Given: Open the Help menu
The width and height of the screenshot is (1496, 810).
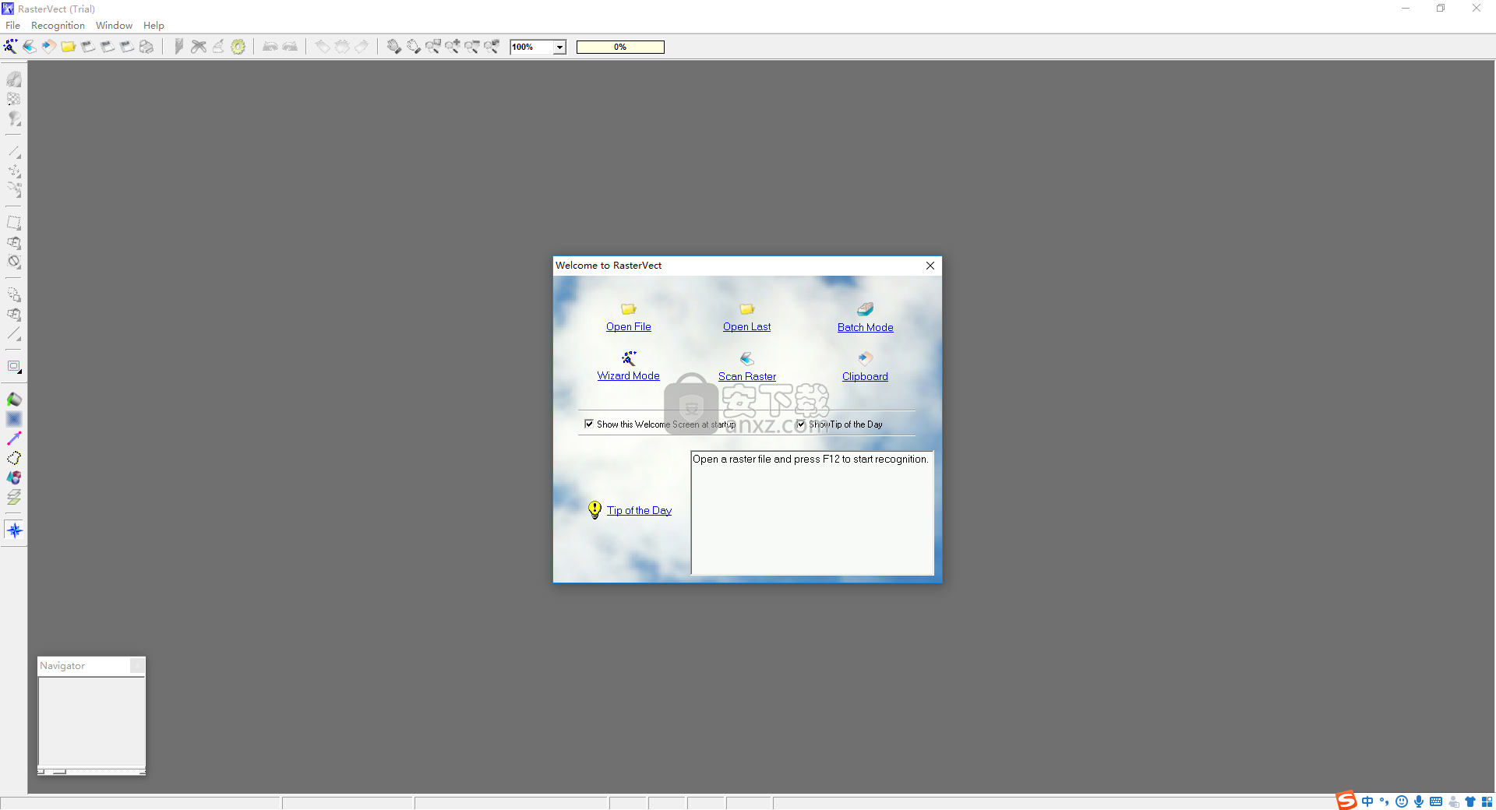Looking at the screenshot, I should click(x=153, y=26).
